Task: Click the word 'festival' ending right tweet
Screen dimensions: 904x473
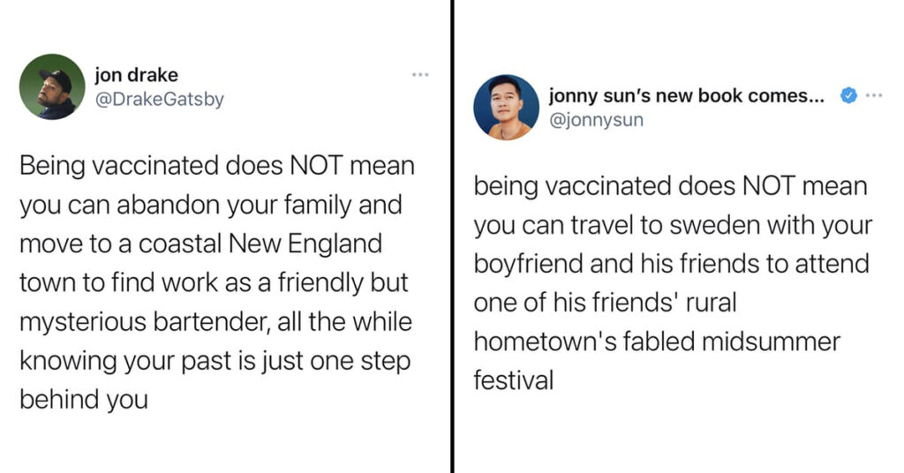Action: tap(514, 381)
